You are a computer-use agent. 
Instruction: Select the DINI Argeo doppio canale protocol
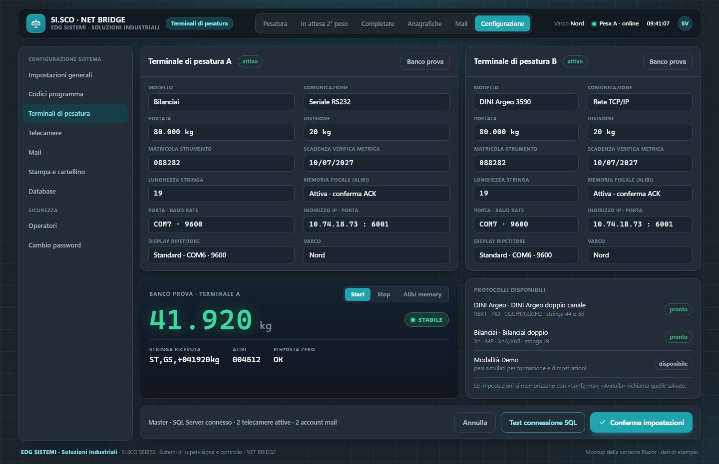pos(583,309)
